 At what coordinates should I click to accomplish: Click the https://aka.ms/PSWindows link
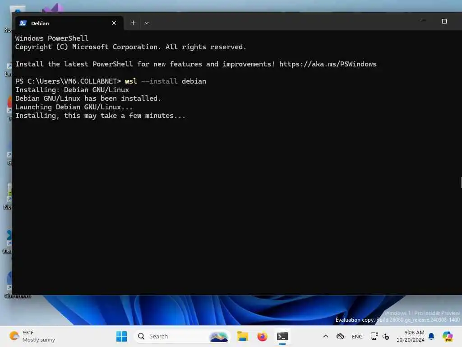[328, 64]
